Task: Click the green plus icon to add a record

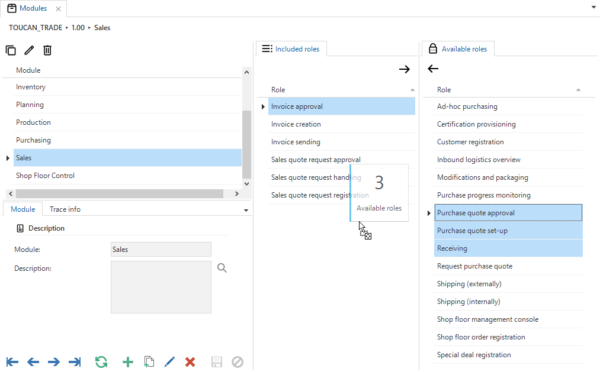Action: click(128, 361)
